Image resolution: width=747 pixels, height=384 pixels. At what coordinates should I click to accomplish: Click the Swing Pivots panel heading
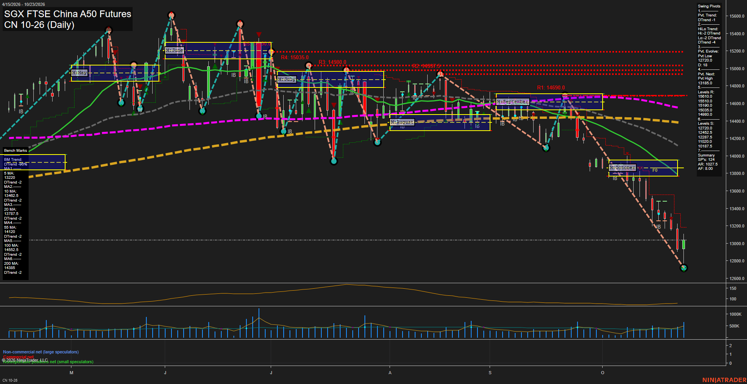click(x=709, y=6)
